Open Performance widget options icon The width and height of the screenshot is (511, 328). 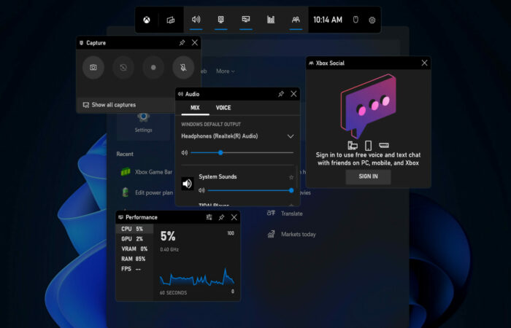pos(209,217)
